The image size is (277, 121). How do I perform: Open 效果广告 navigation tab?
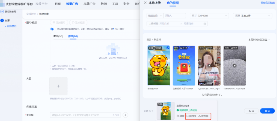pyautogui.click(x=72, y=4)
